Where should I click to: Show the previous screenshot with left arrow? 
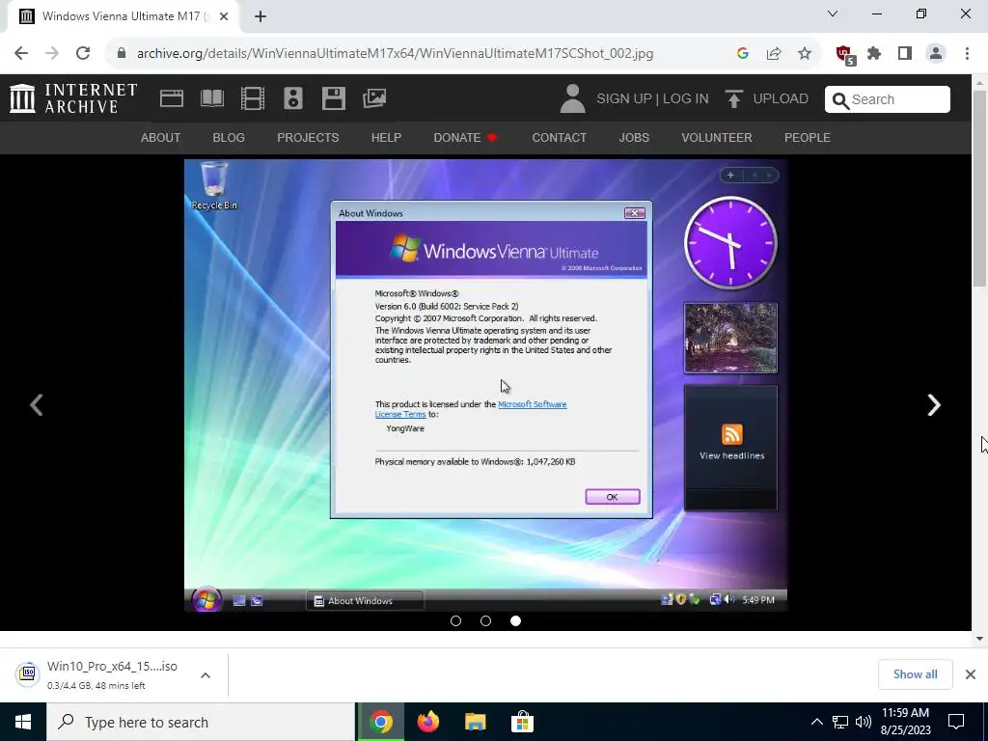(37, 404)
